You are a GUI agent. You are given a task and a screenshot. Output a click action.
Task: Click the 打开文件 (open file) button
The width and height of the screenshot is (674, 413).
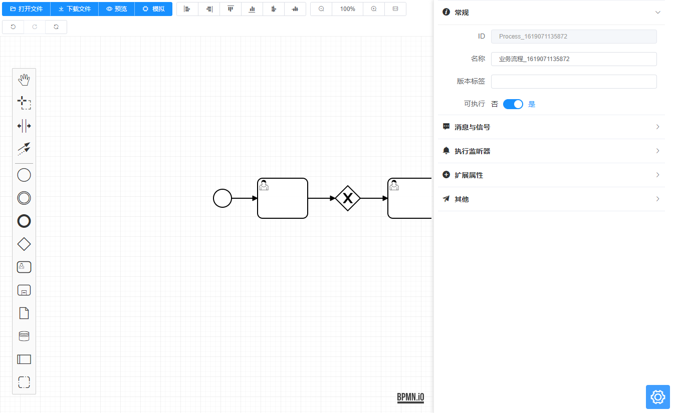click(x=26, y=9)
